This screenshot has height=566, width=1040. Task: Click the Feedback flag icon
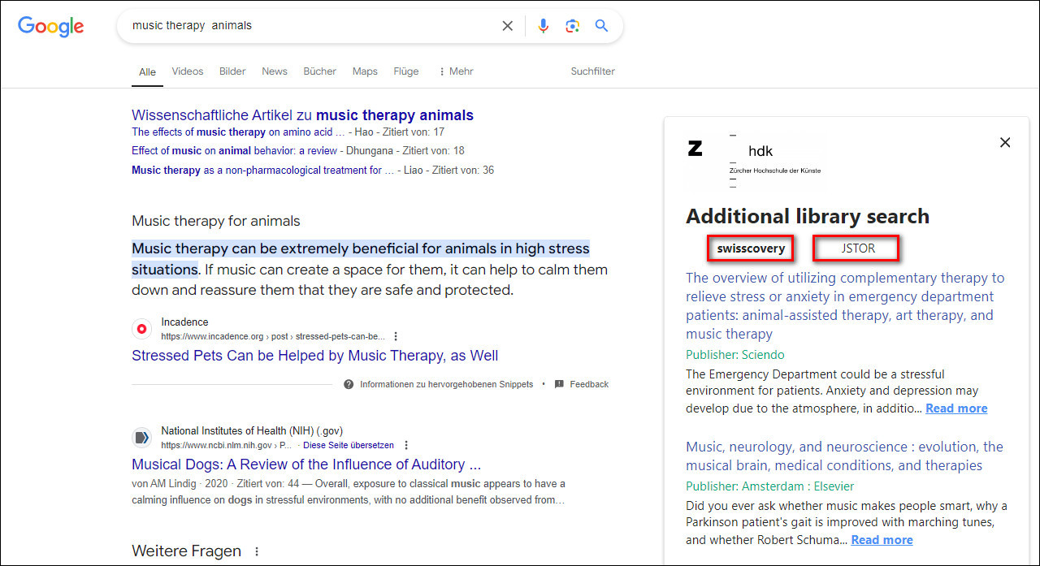pyautogui.click(x=559, y=384)
